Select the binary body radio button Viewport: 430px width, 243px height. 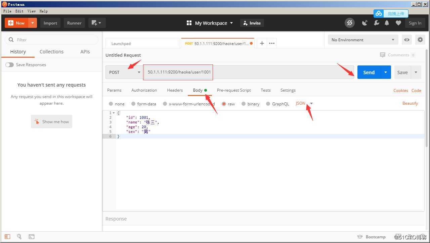pos(244,104)
